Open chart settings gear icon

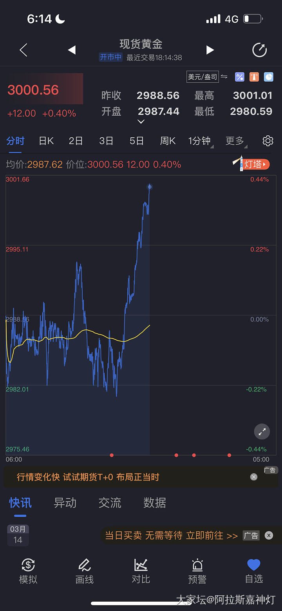click(268, 141)
